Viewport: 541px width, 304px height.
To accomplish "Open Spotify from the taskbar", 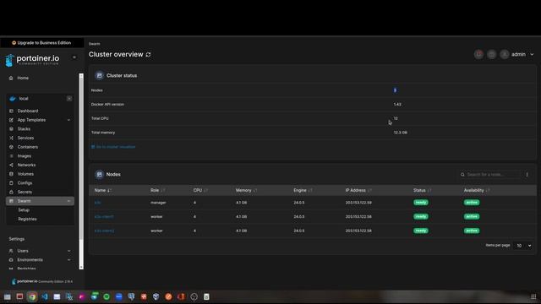I will pos(107,296).
